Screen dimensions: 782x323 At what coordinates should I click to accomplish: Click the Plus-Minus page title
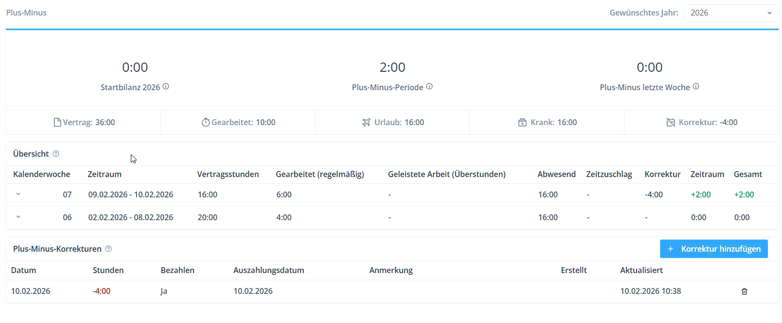pos(26,13)
